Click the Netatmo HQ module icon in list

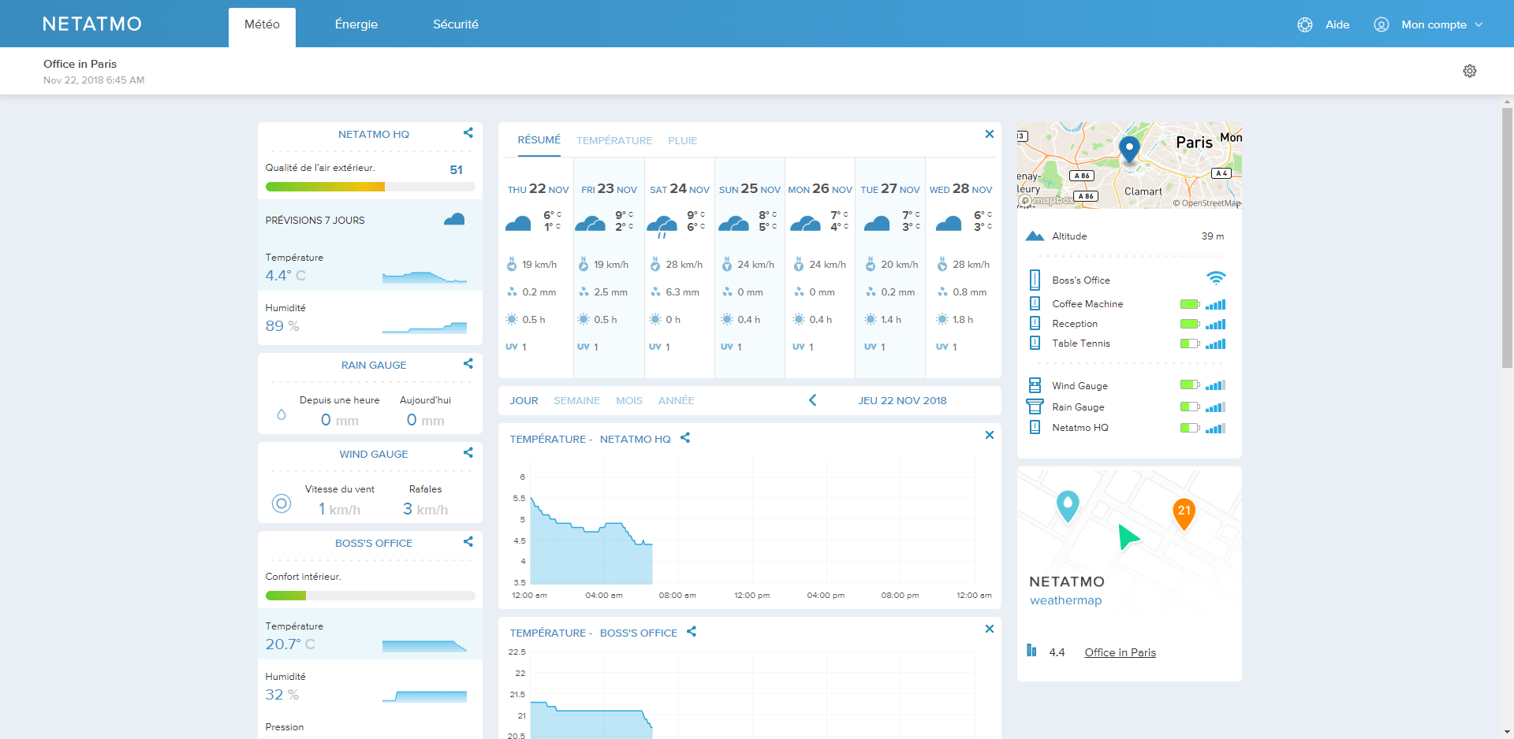[x=1035, y=427]
